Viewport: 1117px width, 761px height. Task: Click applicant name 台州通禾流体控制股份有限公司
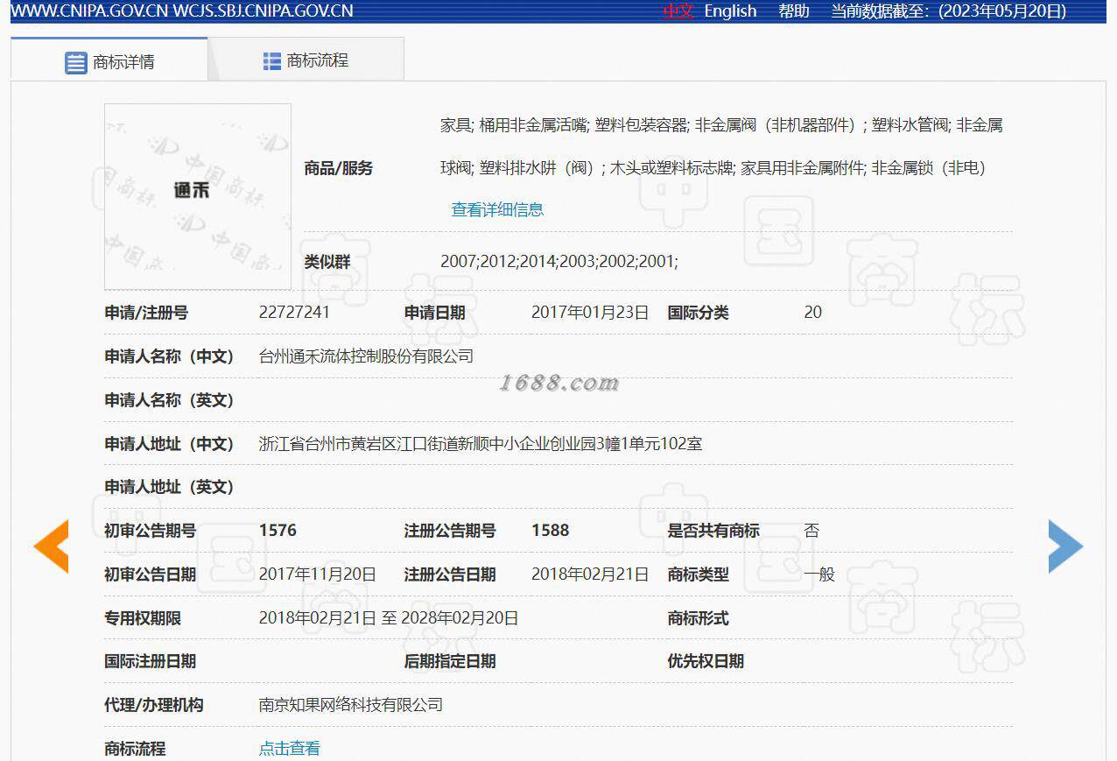click(366, 356)
